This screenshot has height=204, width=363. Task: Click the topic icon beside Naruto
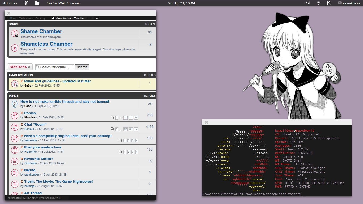pyautogui.click(x=15, y=173)
